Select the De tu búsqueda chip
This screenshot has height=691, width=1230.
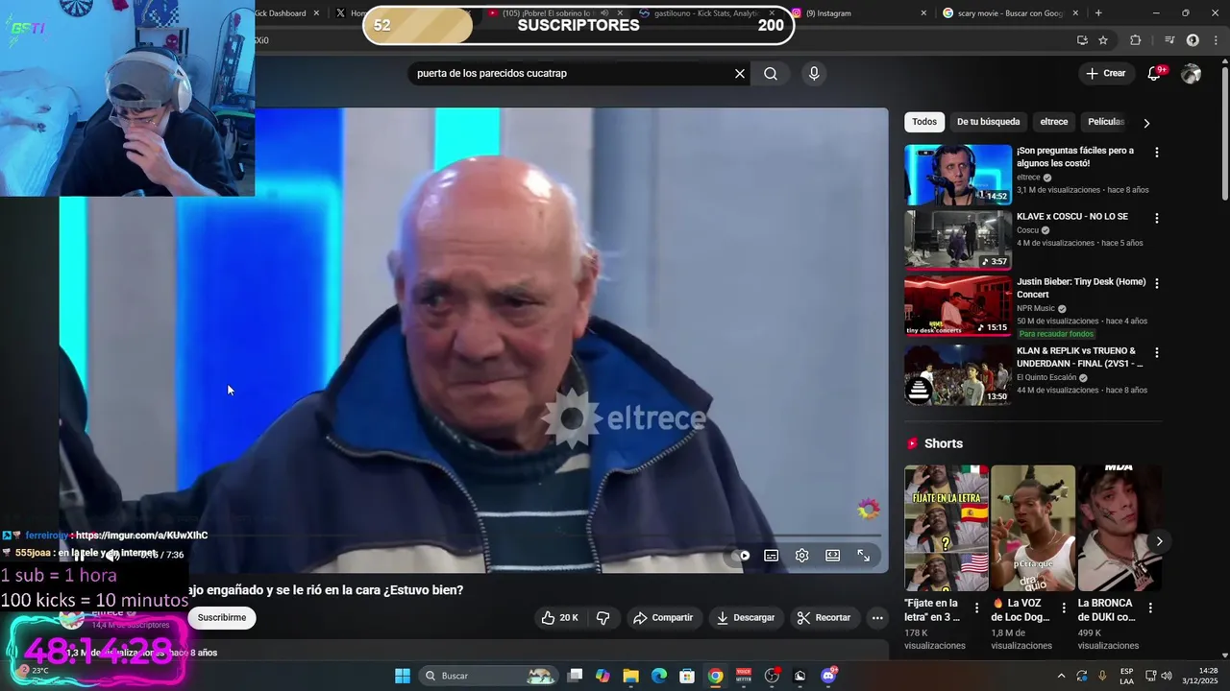click(988, 122)
